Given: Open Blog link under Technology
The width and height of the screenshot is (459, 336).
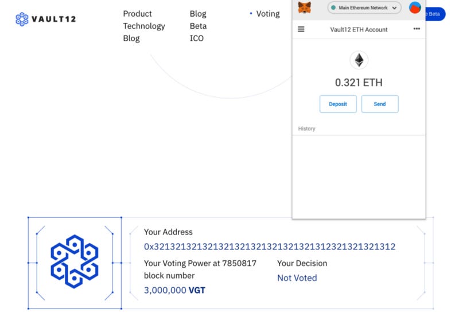Looking at the screenshot, I should pos(131,38).
